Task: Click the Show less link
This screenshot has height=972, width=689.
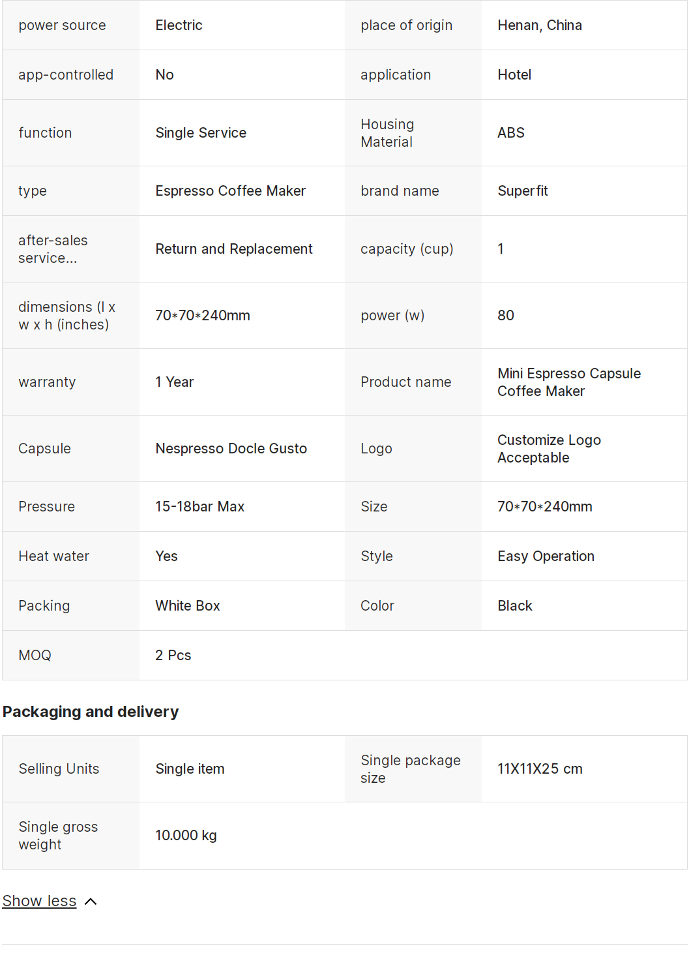Action: (x=39, y=901)
